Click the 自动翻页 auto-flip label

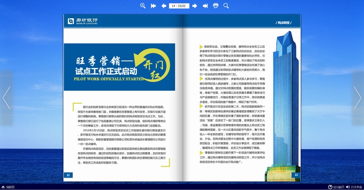click(339, 187)
